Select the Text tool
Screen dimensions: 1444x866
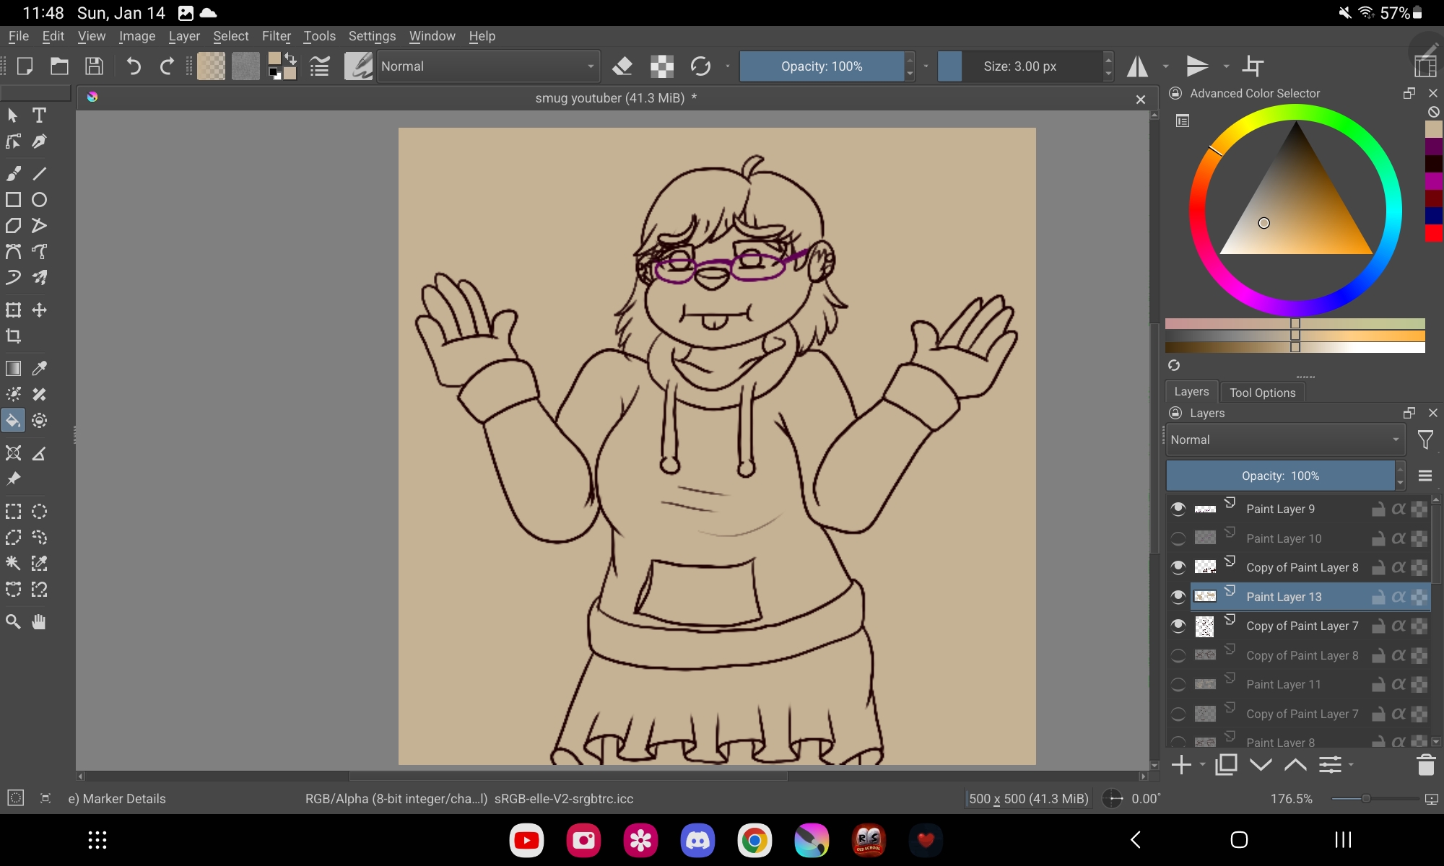(39, 115)
